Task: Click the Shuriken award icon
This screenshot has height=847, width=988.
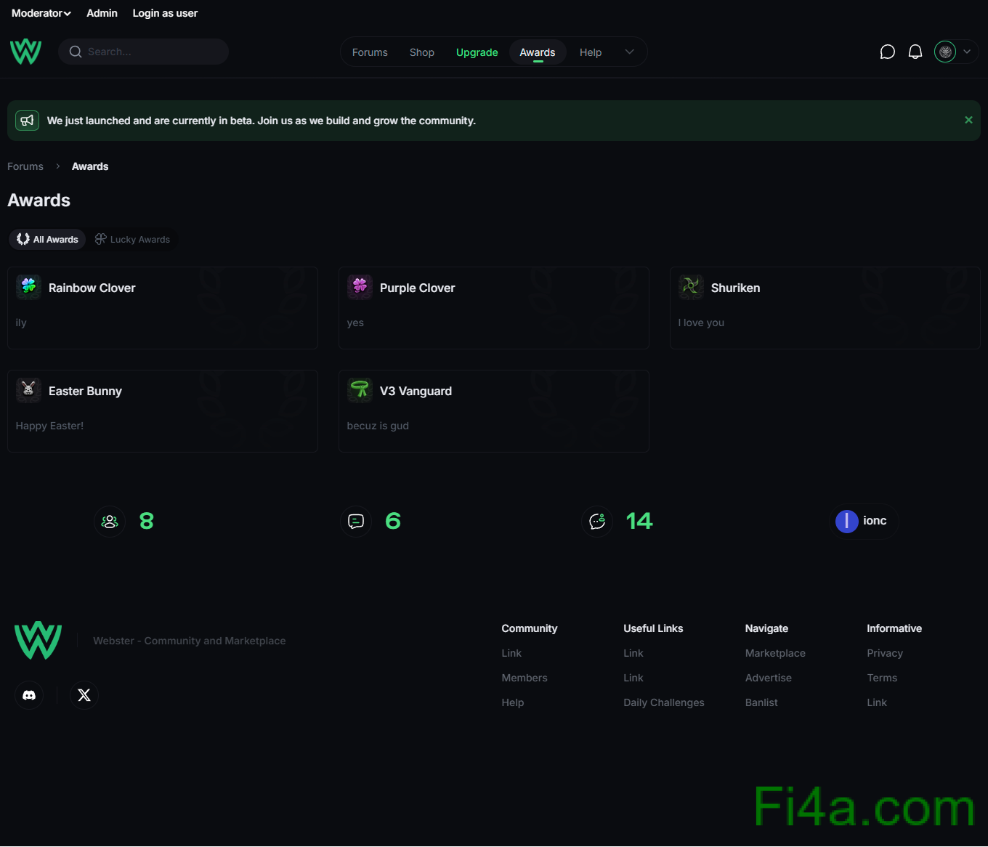Action: pyautogui.click(x=691, y=287)
